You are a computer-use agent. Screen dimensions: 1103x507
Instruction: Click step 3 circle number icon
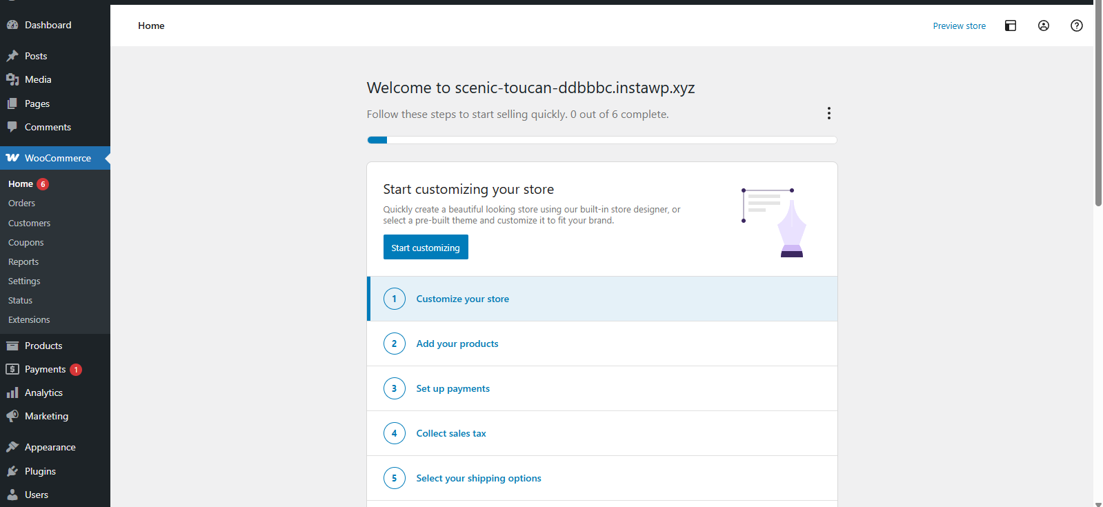coord(395,388)
